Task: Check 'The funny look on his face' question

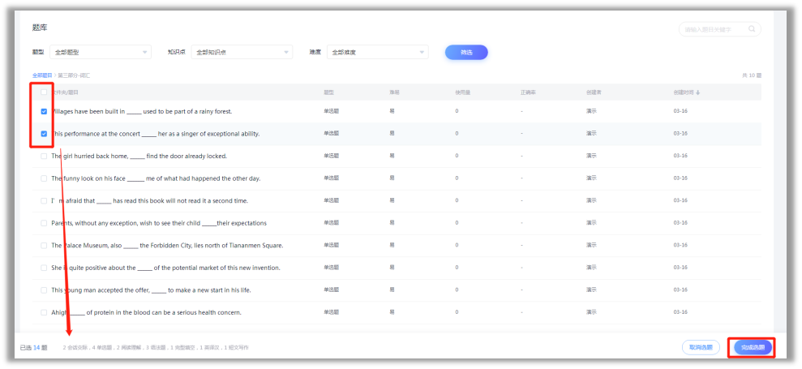Action: [44, 178]
